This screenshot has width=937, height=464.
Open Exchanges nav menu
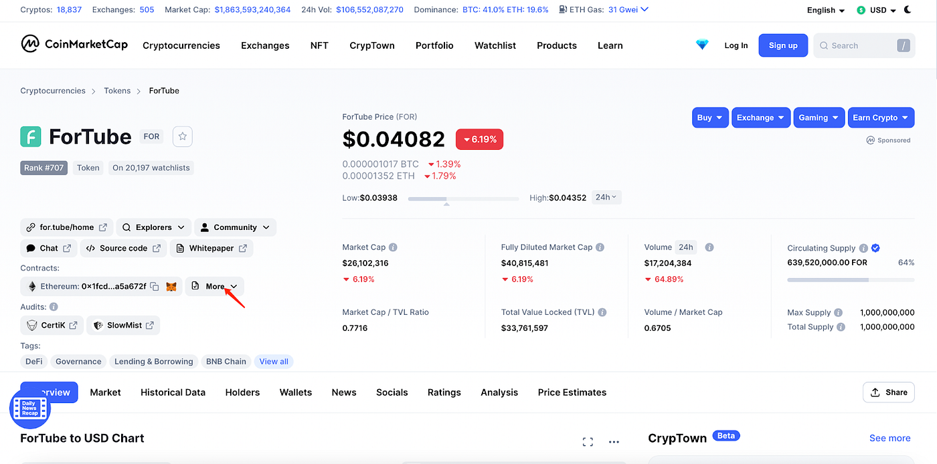tap(265, 45)
